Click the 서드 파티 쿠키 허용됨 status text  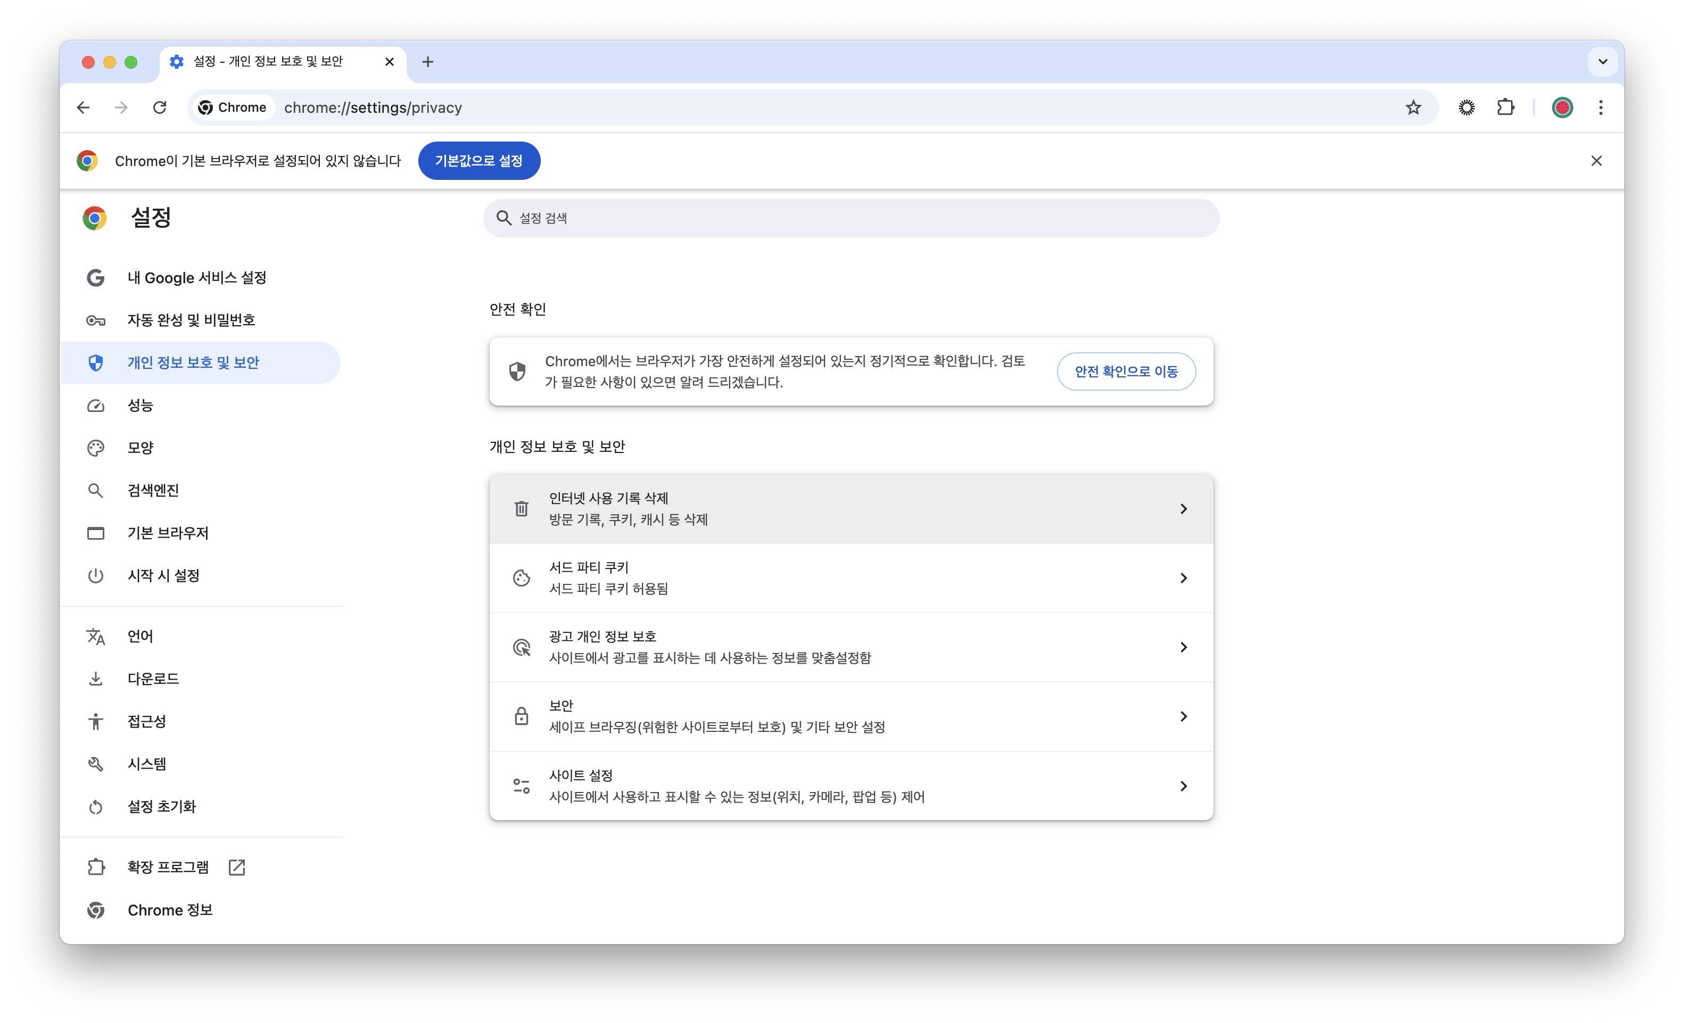(608, 588)
